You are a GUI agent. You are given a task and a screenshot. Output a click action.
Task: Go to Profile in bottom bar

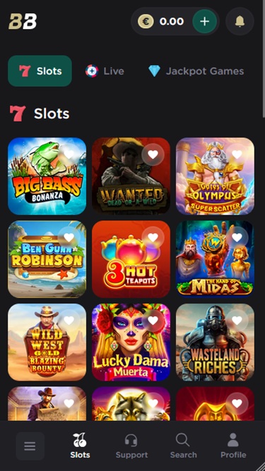click(233, 446)
